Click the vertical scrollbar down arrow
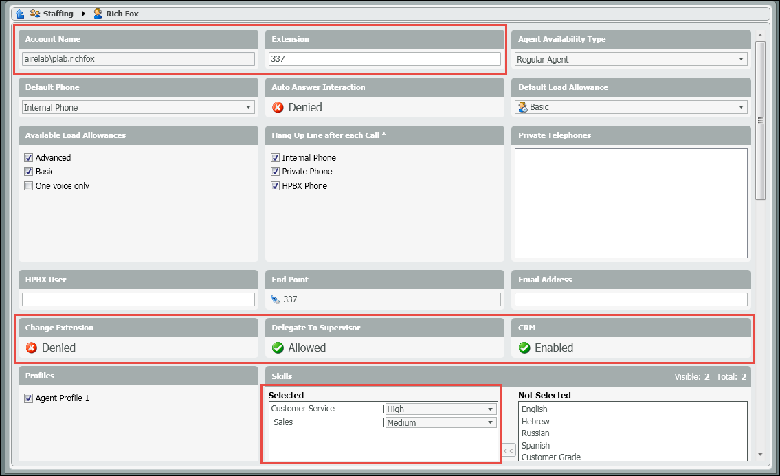 click(760, 454)
